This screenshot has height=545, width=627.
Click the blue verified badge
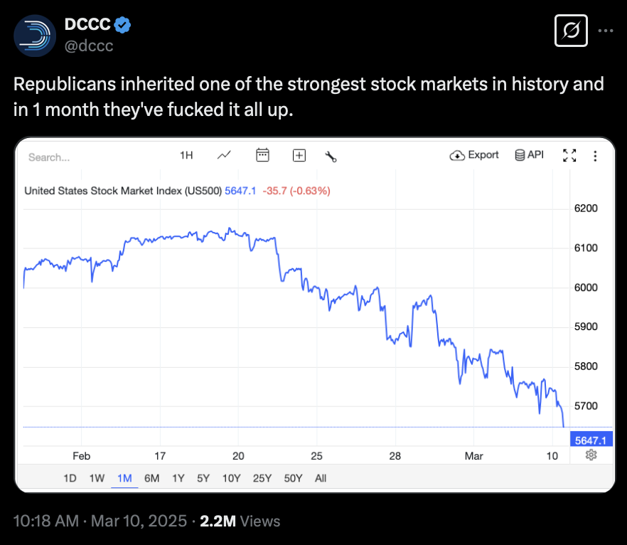tap(122, 25)
